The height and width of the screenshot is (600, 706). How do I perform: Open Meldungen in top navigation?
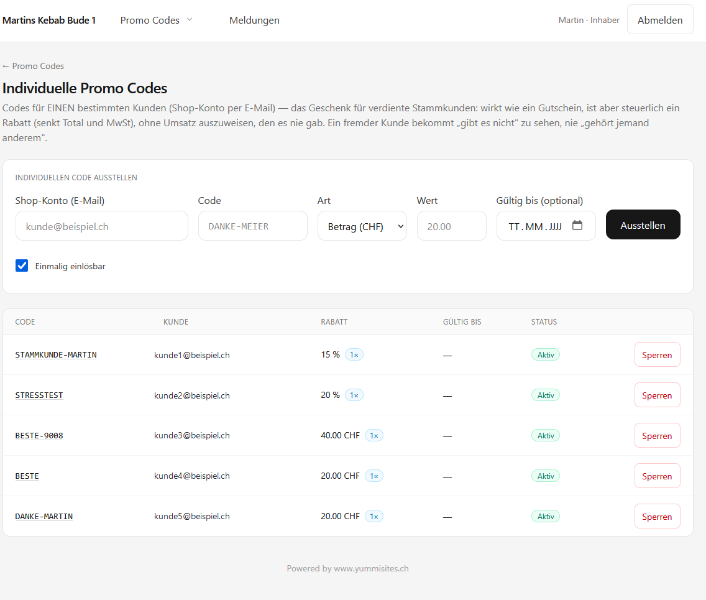pyautogui.click(x=254, y=21)
